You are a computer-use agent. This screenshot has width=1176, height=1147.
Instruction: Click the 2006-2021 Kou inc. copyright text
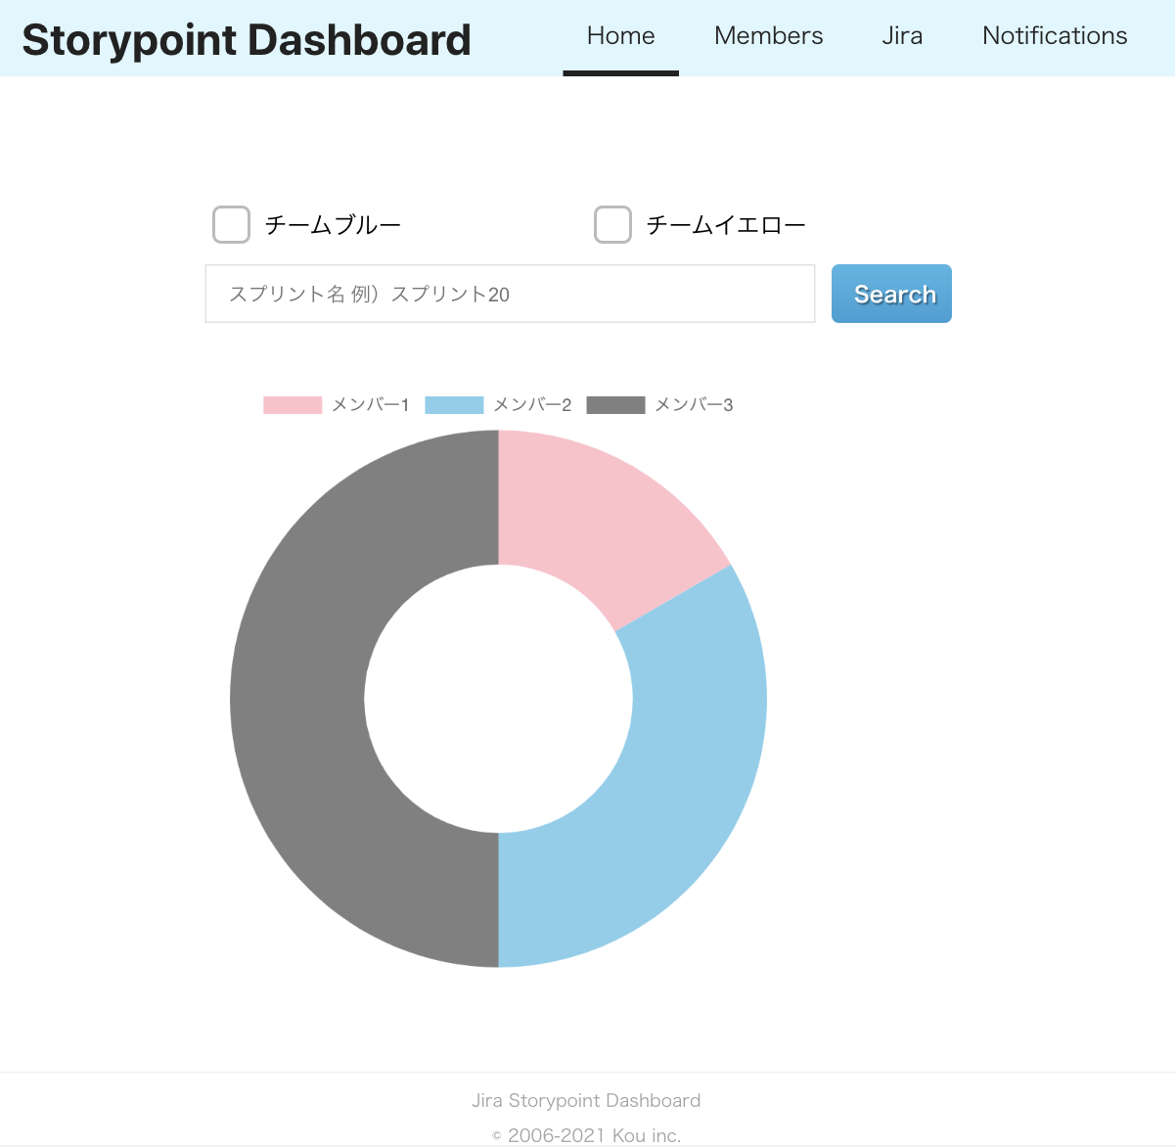point(587,1133)
